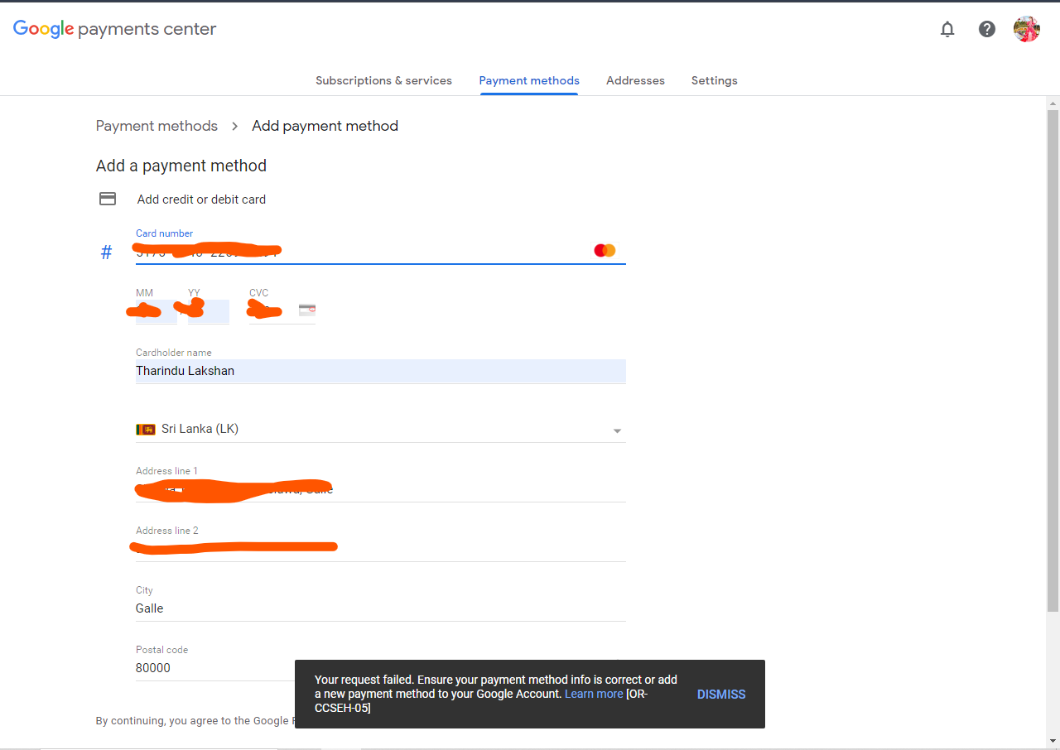Follow the Learn more link
Screen dimensions: 1060x750
point(594,694)
